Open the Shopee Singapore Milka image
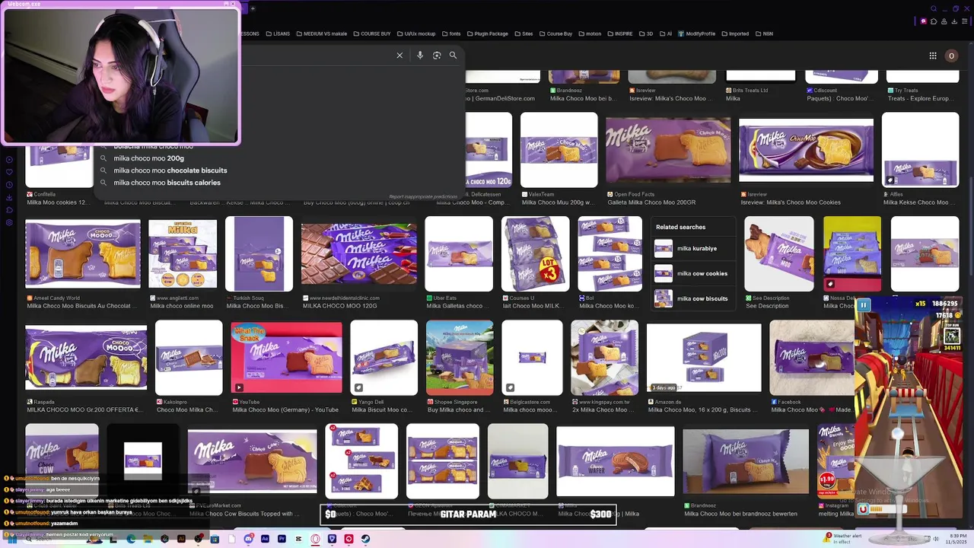Image resolution: width=974 pixels, height=548 pixels. click(460, 358)
